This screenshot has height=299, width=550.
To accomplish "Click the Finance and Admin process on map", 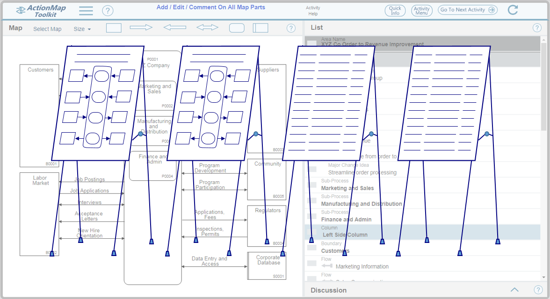I will 153,166.
